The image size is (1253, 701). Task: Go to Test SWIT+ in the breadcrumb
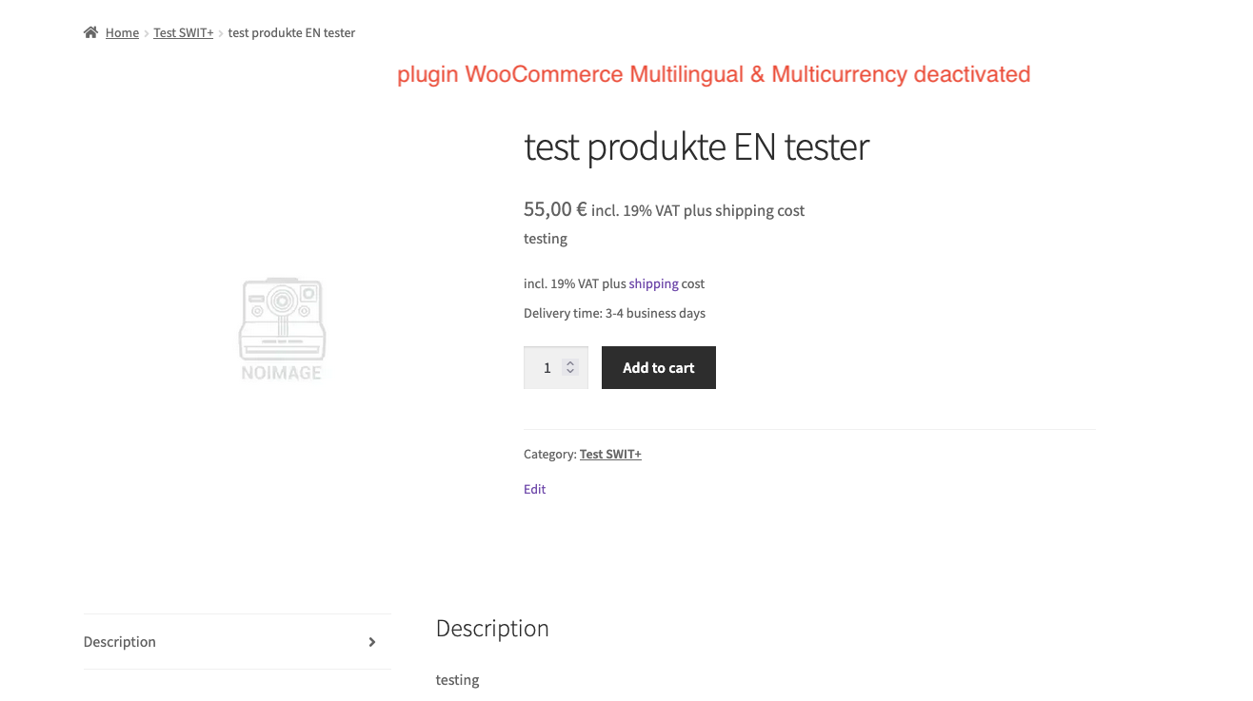click(184, 32)
